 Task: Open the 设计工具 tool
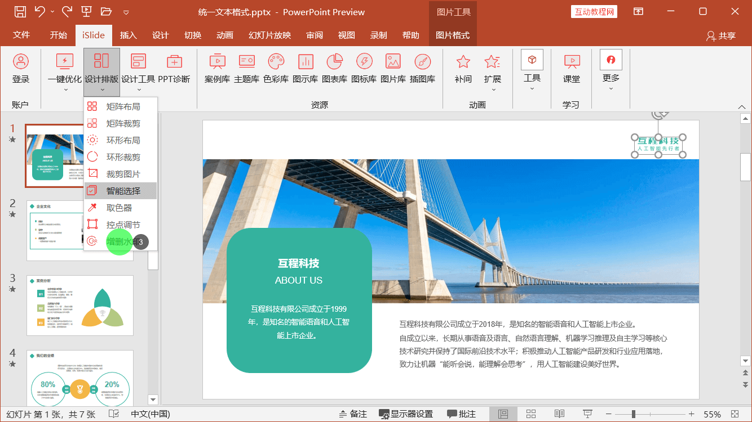tap(138, 71)
